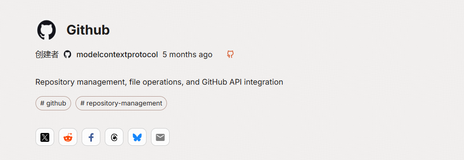This screenshot has height=160, width=464.
Task: Share this page on Reddit
Action: pyautogui.click(x=68, y=137)
